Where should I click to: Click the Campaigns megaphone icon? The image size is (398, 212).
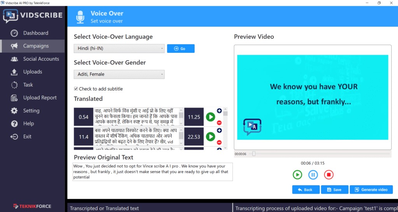(14, 46)
